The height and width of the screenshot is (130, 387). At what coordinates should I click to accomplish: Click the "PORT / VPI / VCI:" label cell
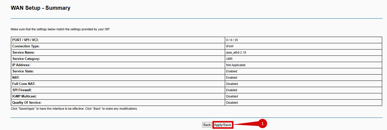pos(118,40)
